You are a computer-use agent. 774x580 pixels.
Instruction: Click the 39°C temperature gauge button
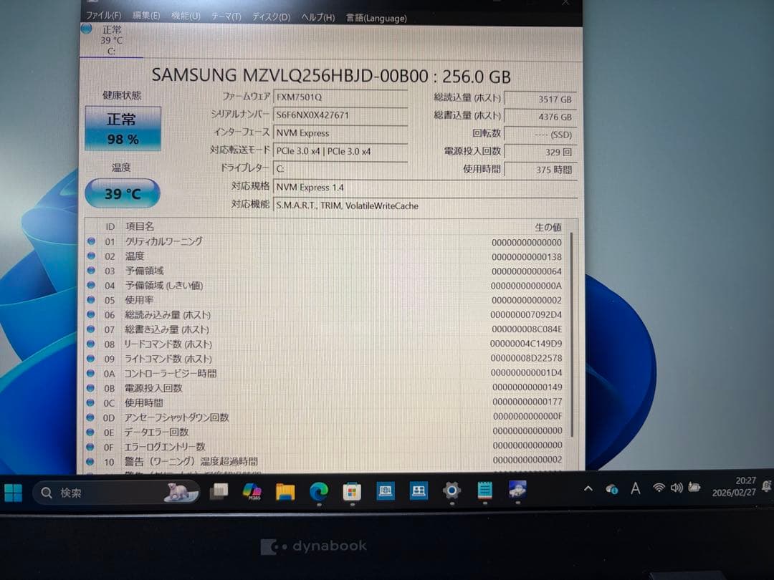[x=122, y=193]
